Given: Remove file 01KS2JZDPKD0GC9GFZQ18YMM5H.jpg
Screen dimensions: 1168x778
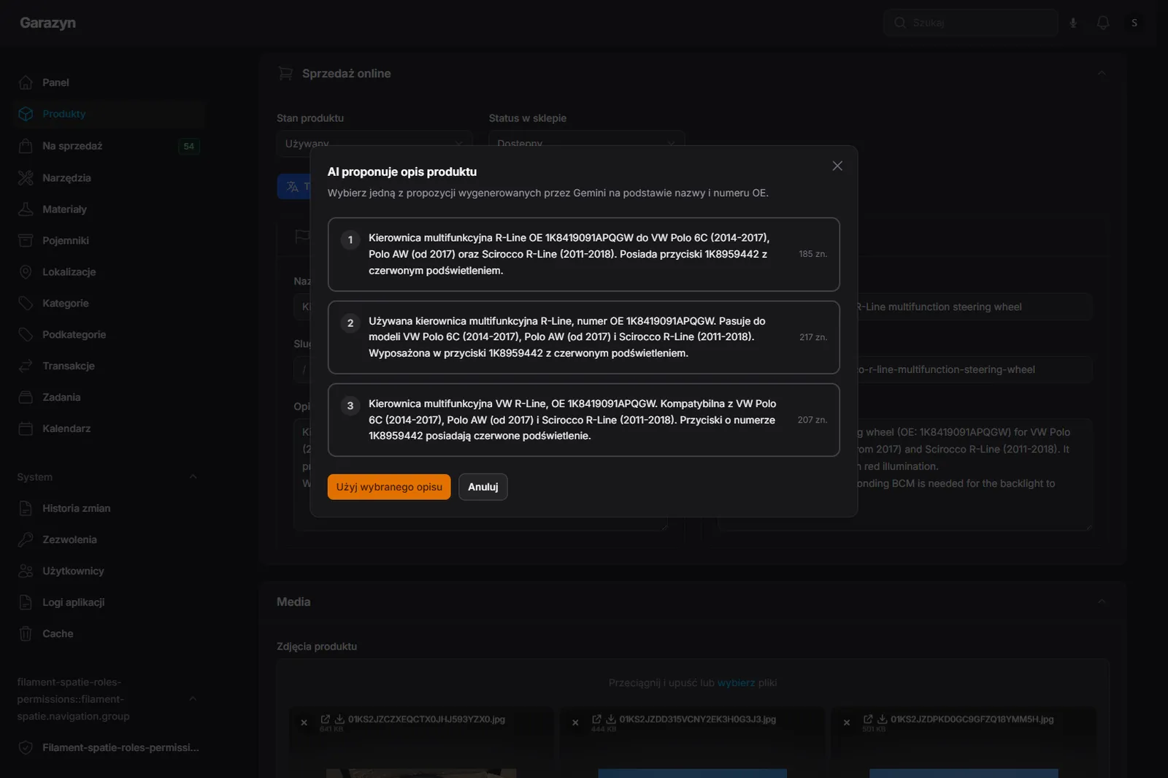Looking at the screenshot, I should coord(847,723).
